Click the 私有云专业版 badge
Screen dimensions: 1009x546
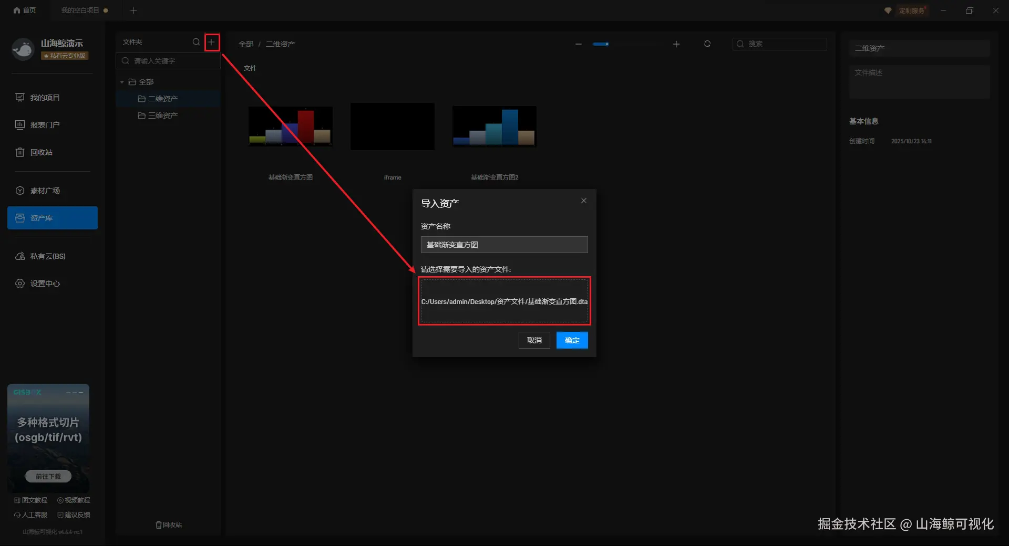click(x=65, y=56)
